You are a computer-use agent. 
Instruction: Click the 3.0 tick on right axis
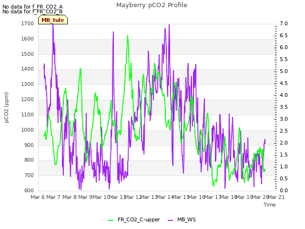(284, 119)
